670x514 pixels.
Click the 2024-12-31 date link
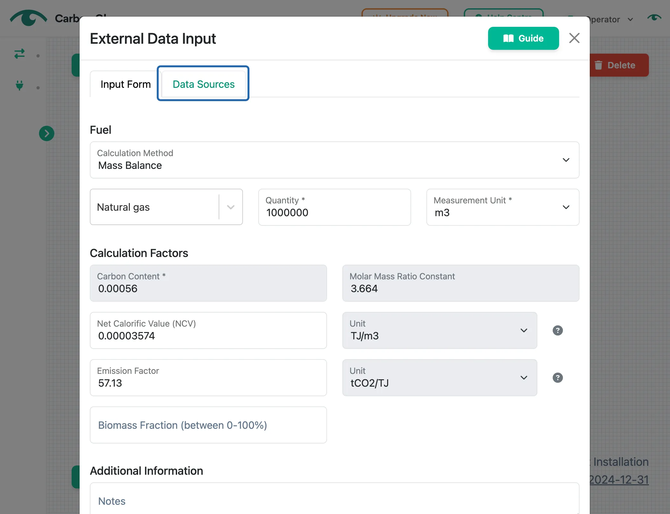[x=619, y=480]
